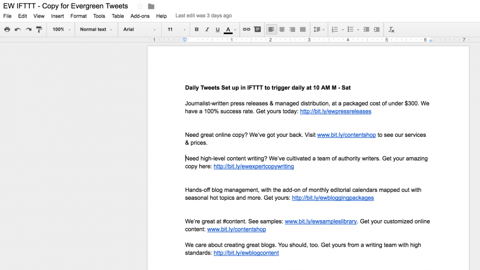
Task: Open the line spacing options
Action: click(x=319, y=29)
